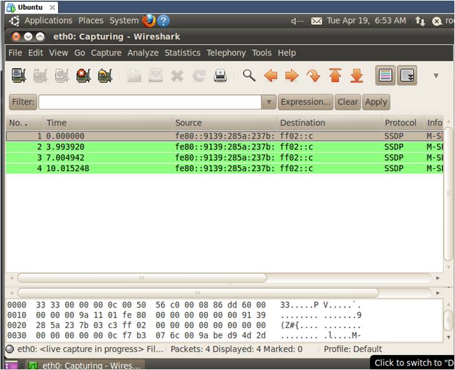Viewport: 455px width, 370px height.
Task: Open the View menu
Action: (x=58, y=53)
